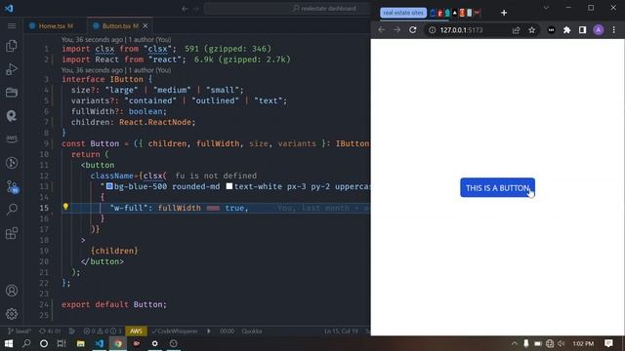
Task: Open Chrome tab search chevron
Action: click(x=546, y=8)
